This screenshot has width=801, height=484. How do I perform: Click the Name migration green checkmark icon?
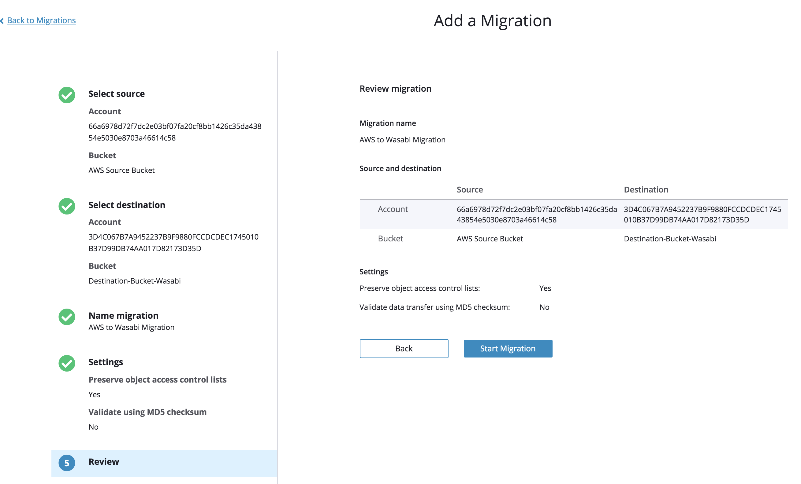[x=67, y=317]
